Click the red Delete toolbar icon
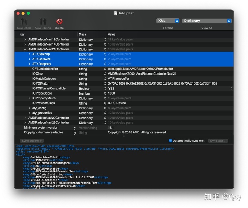This screenshot has height=208, width=248. (59, 21)
